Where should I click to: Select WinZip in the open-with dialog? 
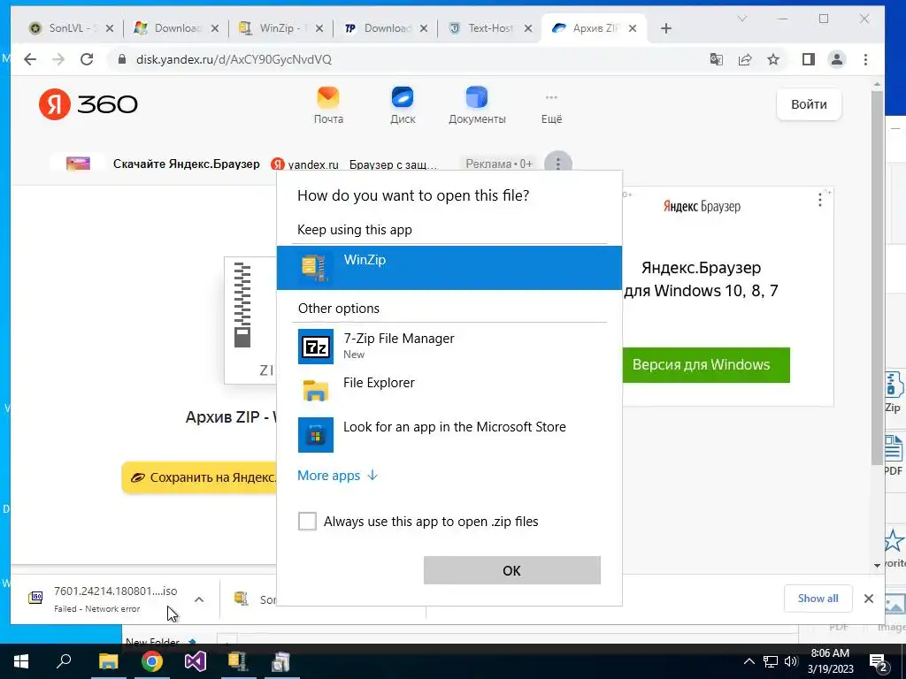(x=449, y=268)
